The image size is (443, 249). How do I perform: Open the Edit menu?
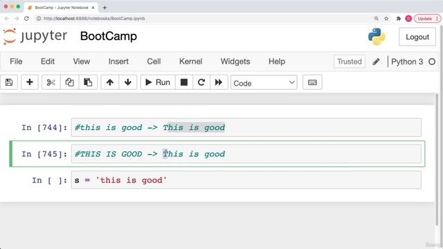point(48,62)
